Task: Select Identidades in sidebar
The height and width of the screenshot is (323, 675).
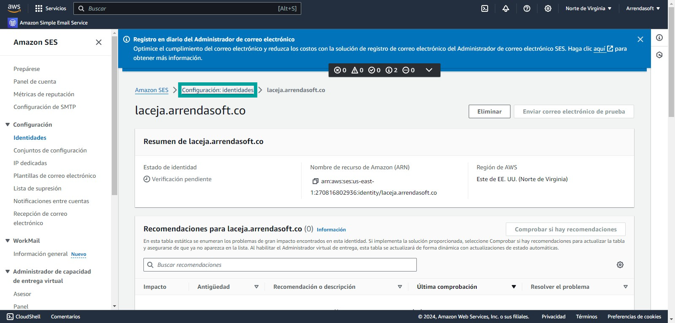Action: click(x=30, y=138)
